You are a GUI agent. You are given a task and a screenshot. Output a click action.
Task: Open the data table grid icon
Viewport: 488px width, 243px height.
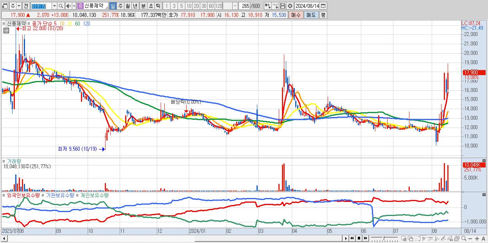(x=6, y=30)
